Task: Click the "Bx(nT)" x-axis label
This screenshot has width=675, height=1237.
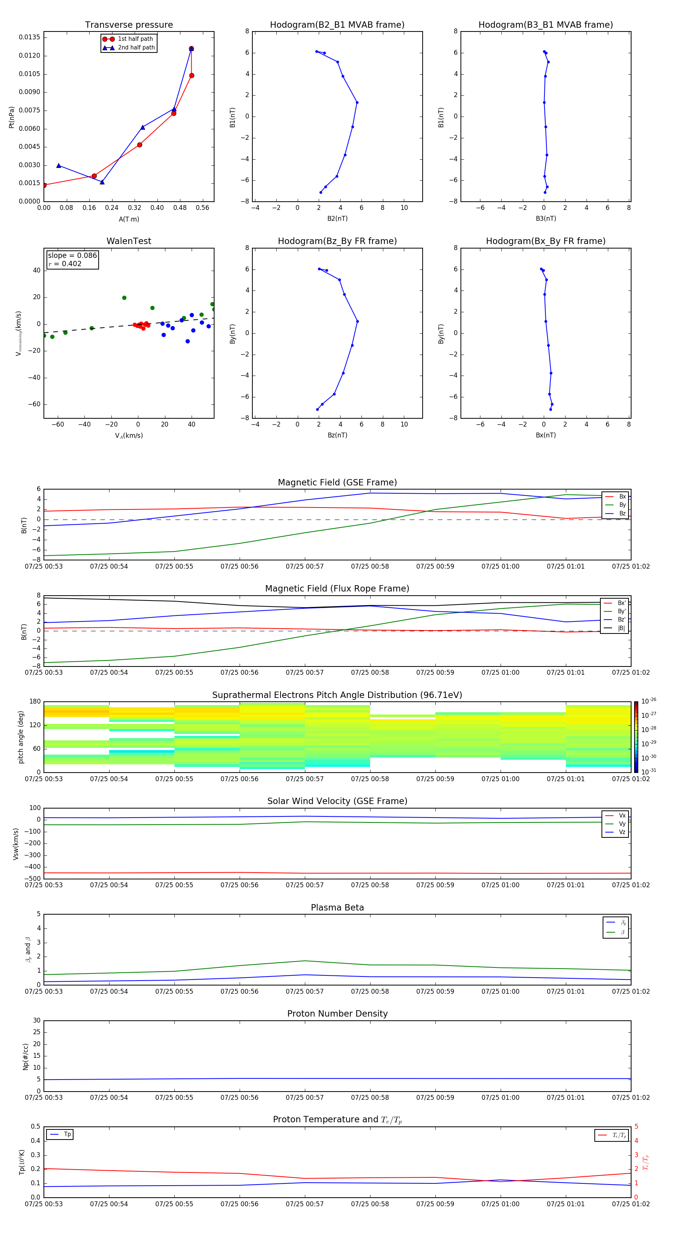Action: [x=546, y=435]
